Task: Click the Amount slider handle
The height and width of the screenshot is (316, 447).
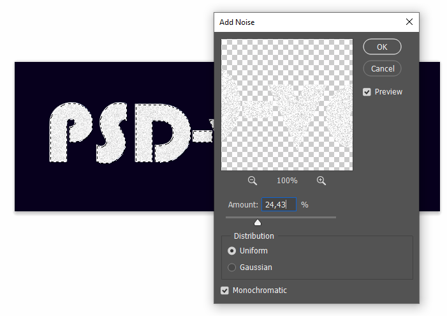Action: point(258,222)
